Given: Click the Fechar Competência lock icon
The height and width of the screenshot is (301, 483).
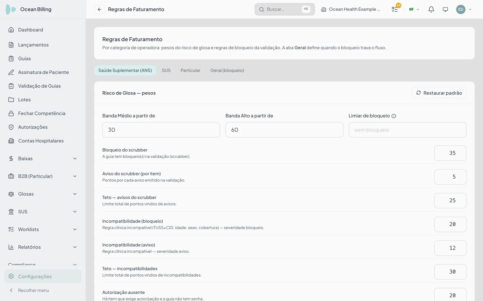Looking at the screenshot, I should tap(11, 113).
